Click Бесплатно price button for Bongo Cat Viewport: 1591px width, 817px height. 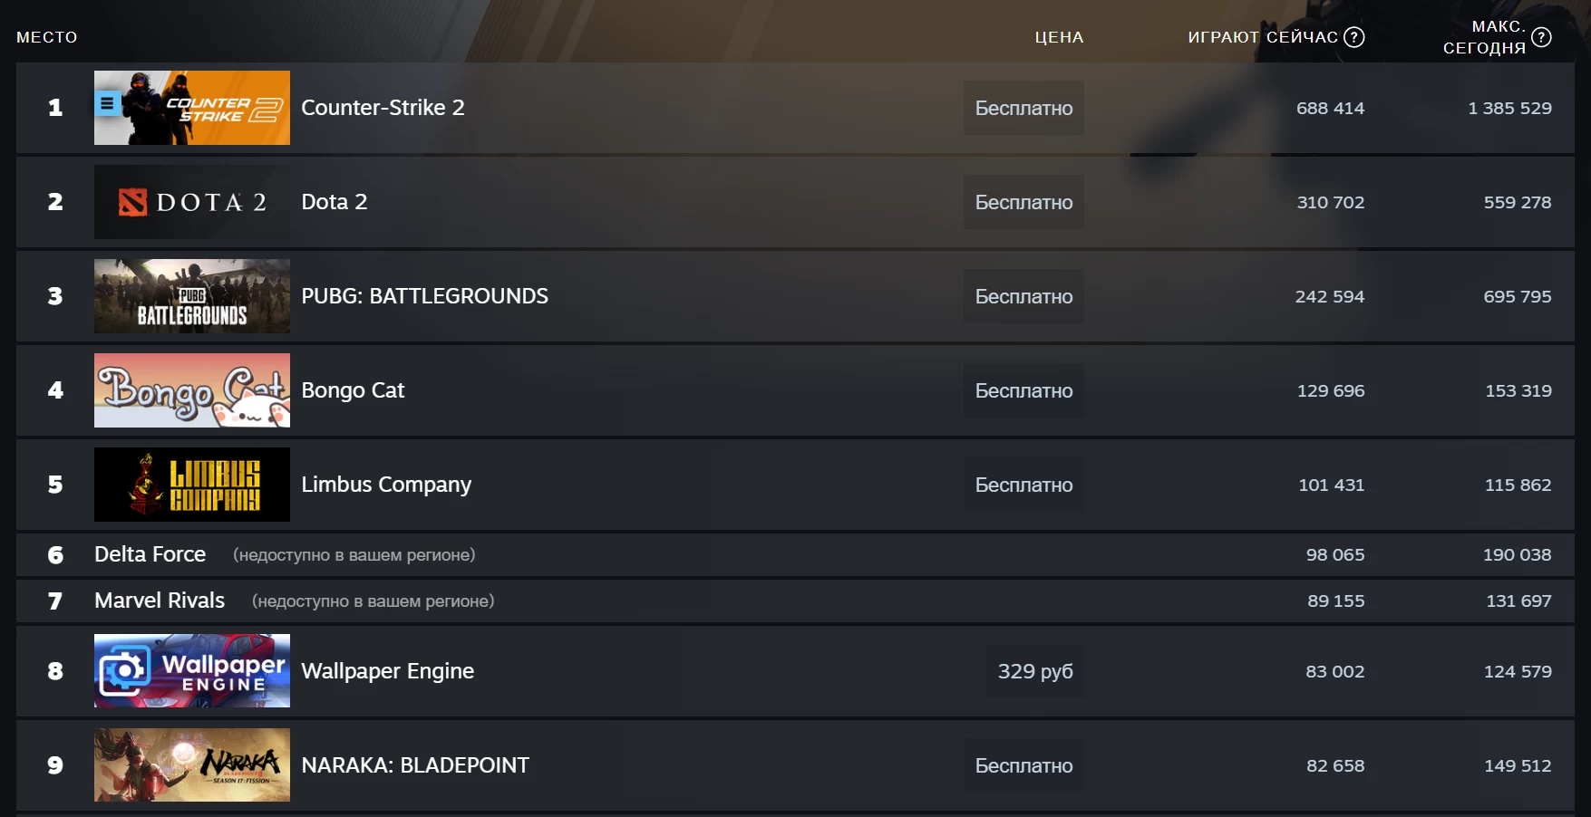click(x=1023, y=390)
